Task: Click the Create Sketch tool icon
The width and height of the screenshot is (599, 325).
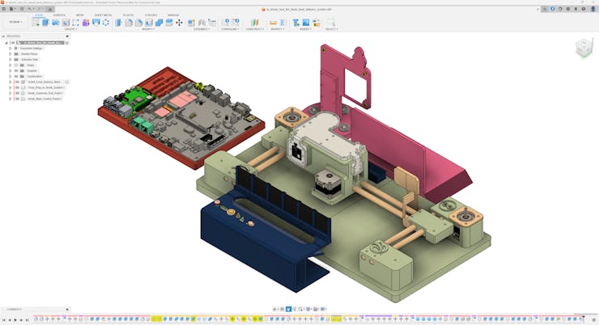Action: coord(37,23)
